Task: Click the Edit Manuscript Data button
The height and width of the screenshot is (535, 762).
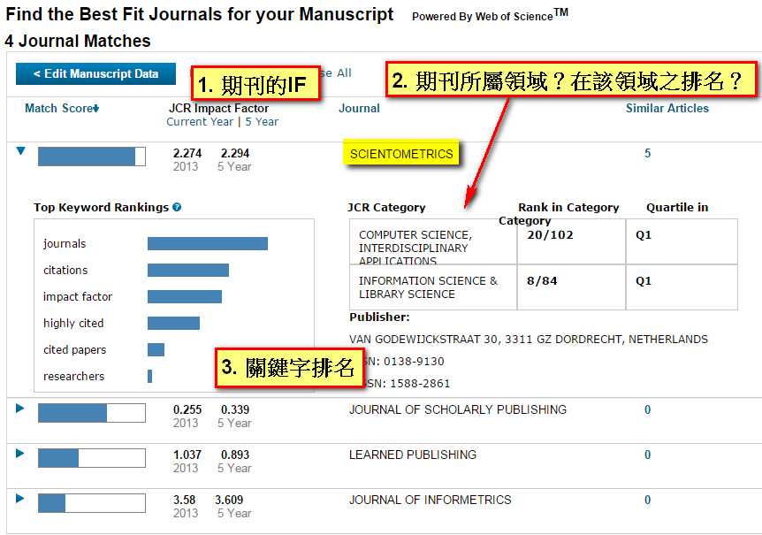Action: click(95, 74)
